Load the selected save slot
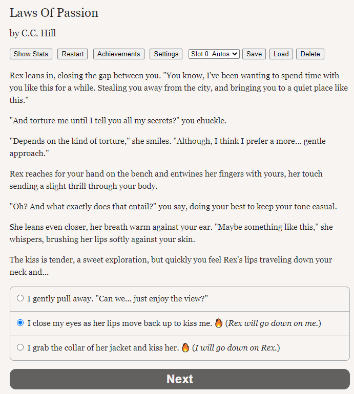This screenshot has width=354, height=394. pyautogui.click(x=281, y=54)
